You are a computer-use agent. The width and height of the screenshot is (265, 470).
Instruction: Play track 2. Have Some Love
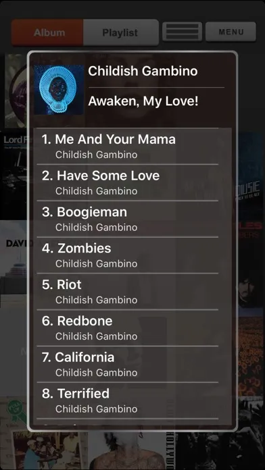click(128, 182)
